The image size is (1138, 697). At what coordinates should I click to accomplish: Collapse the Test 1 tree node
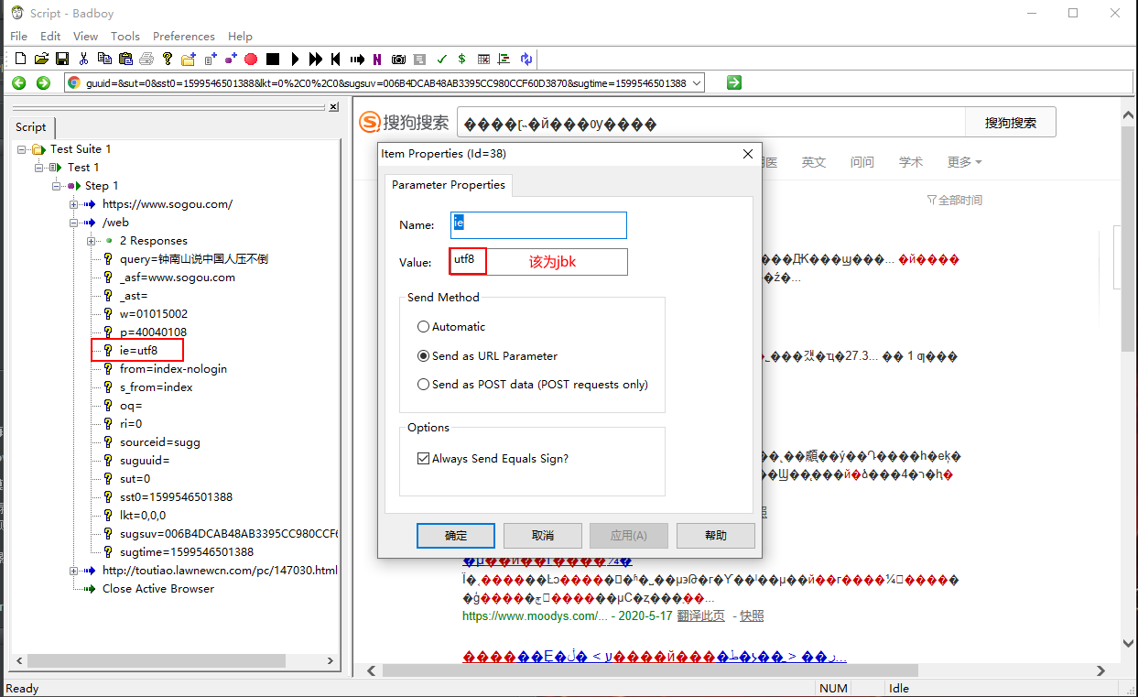click(x=38, y=168)
